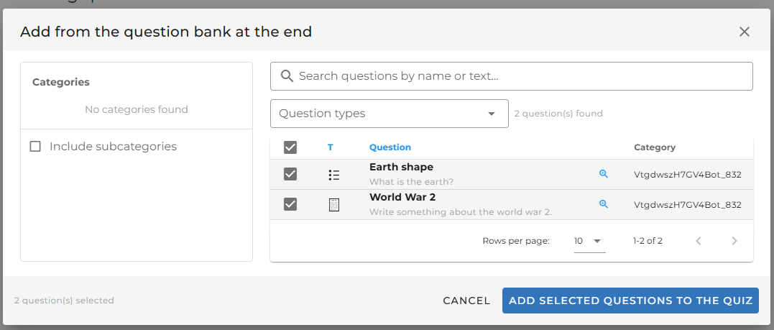
Task: Sort by the Question column header
Action: click(390, 147)
